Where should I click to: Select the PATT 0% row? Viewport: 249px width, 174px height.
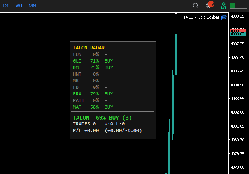pos(90,100)
